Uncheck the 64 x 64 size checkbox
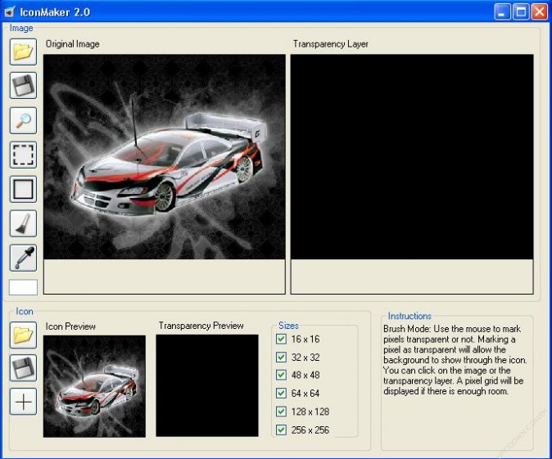 [282, 394]
